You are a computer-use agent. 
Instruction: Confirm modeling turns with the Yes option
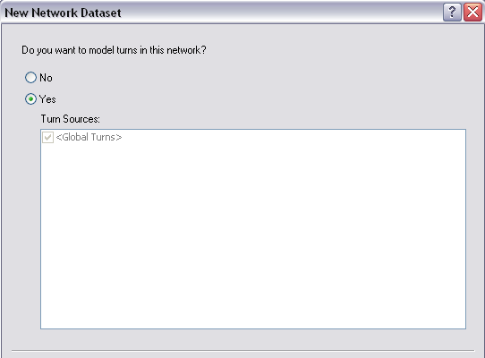coord(30,99)
